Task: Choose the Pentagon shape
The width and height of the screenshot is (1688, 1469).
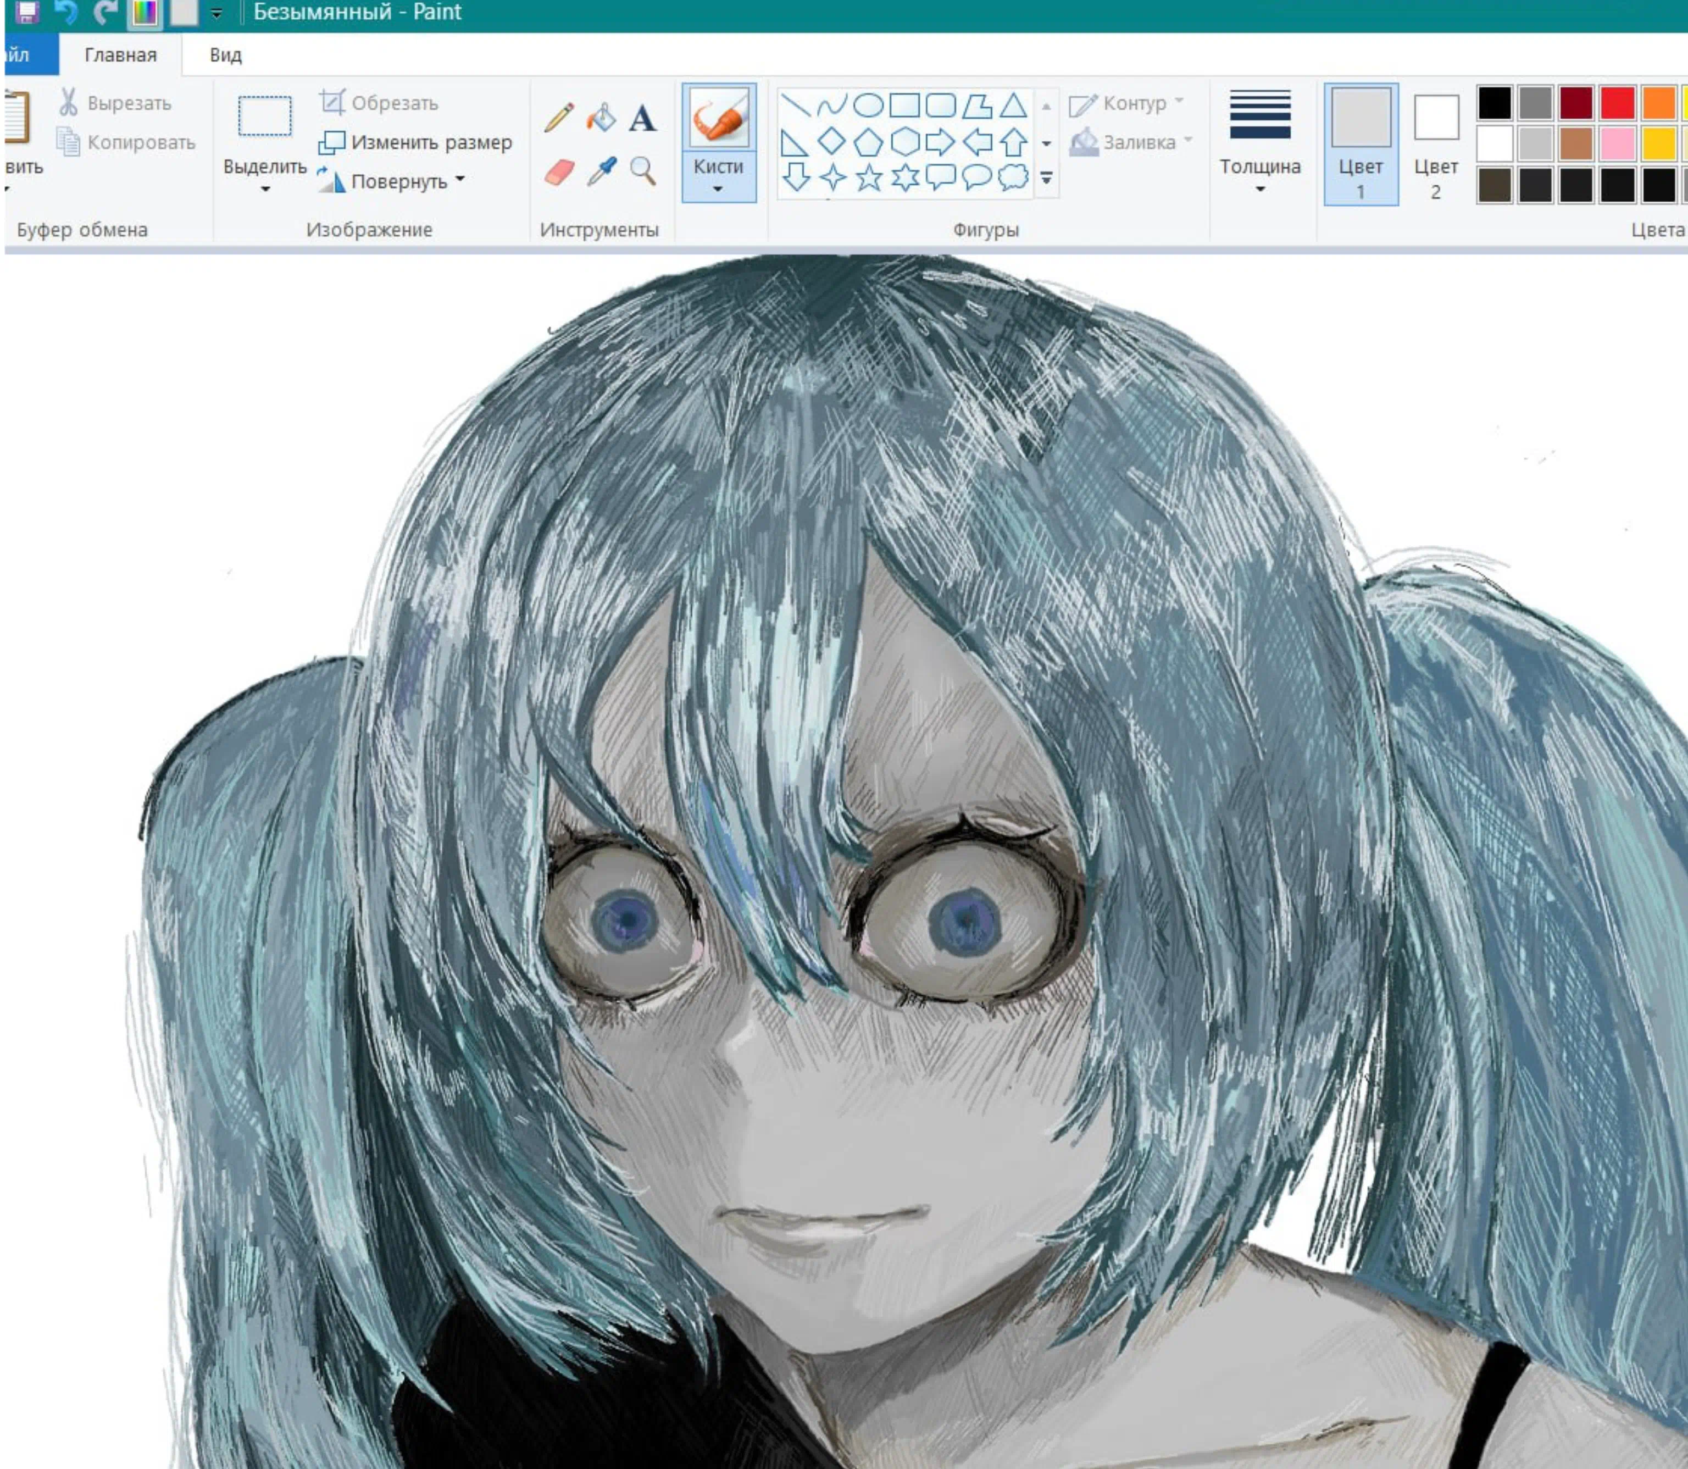Action: pyautogui.click(x=868, y=142)
